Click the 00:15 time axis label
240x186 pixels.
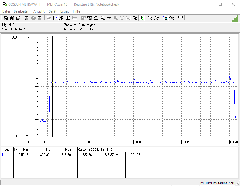pyautogui.click(x=186, y=142)
